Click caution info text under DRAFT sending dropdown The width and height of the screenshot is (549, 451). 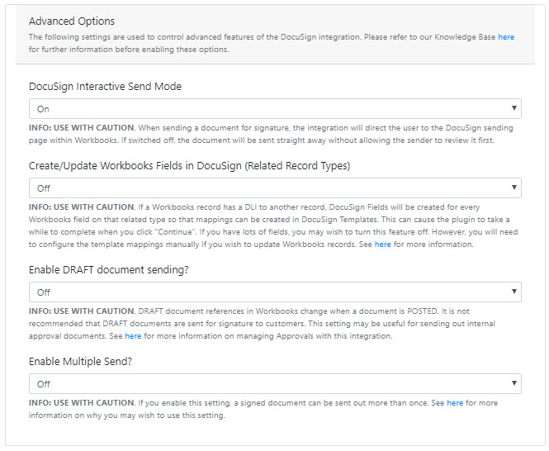coord(262,324)
